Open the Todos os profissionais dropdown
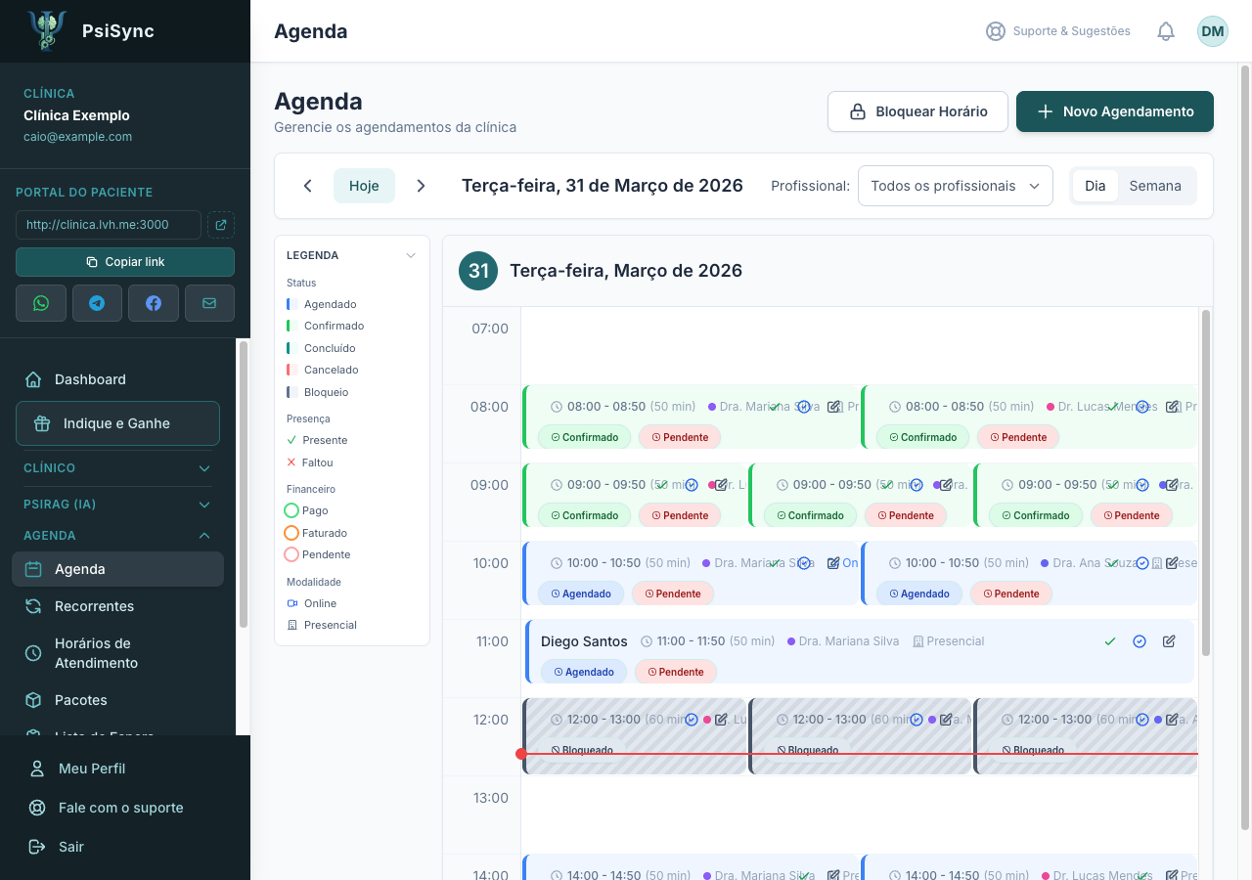 (x=956, y=186)
